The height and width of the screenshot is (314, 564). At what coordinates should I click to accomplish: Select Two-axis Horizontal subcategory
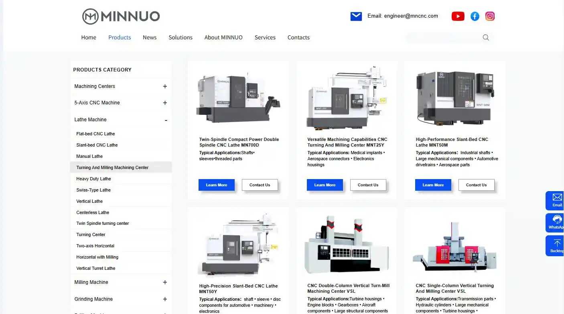(95, 246)
